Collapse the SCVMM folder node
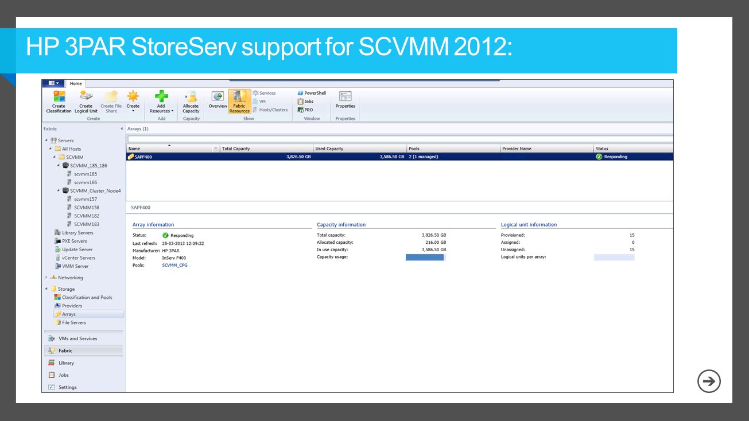Viewport: 749px width, 421px height. point(55,157)
